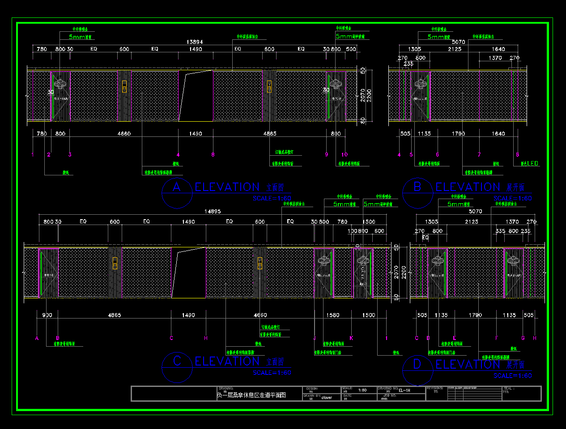Select the 1640 dimension above Elevation B
Viewport: 566px width, 429px height.
point(498,49)
